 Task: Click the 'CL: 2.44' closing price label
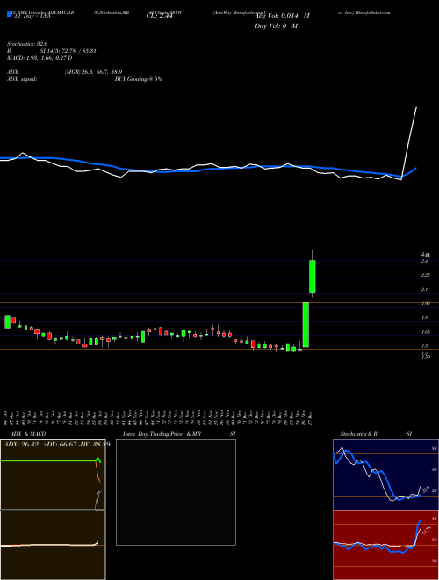[x=160, y=16]
